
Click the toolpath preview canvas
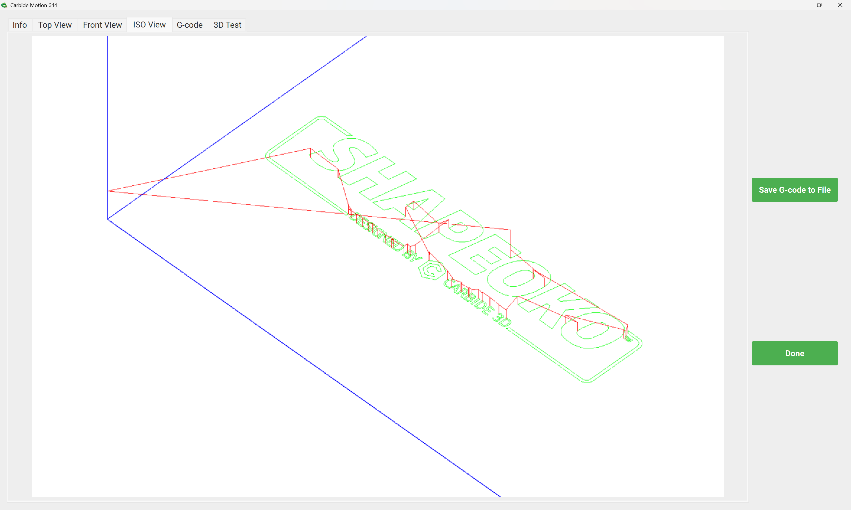[x=378, y=266]
